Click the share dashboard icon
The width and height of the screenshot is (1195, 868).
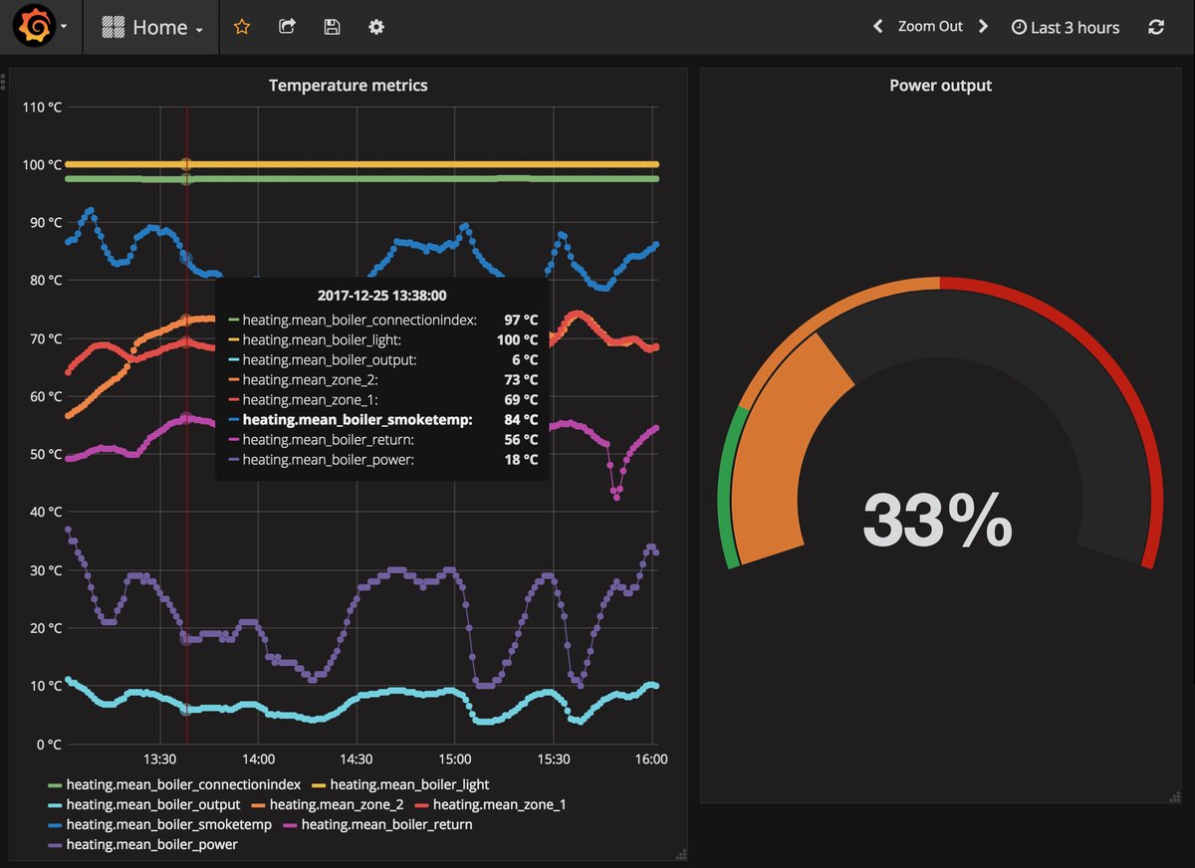tap(287, 27)
